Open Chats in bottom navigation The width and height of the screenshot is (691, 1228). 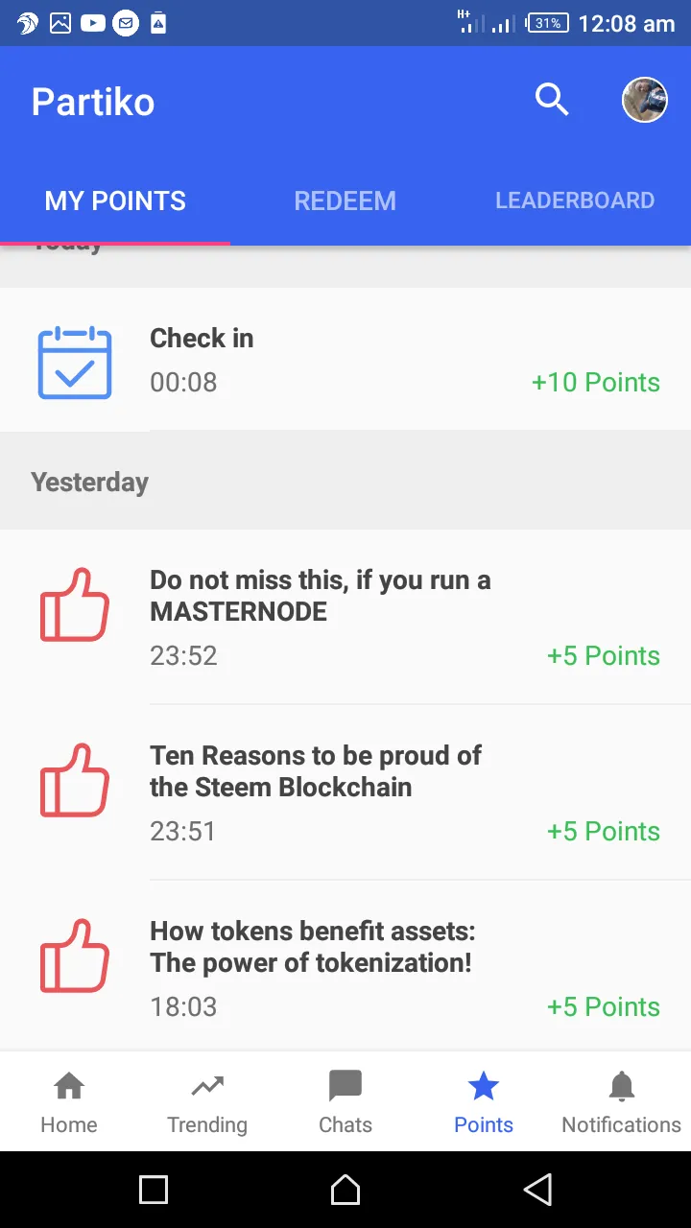(345, 1102)
